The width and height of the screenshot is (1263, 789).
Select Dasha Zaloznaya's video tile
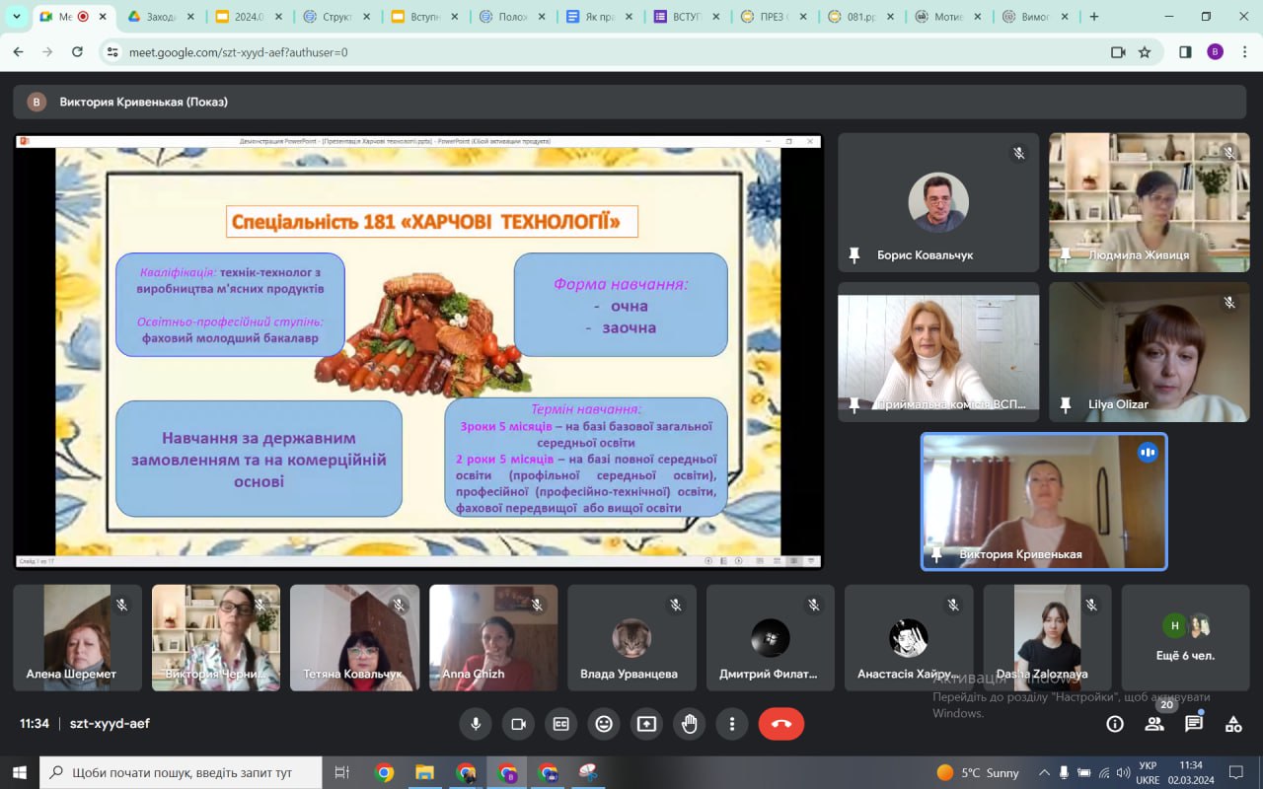click(1047, 637)
